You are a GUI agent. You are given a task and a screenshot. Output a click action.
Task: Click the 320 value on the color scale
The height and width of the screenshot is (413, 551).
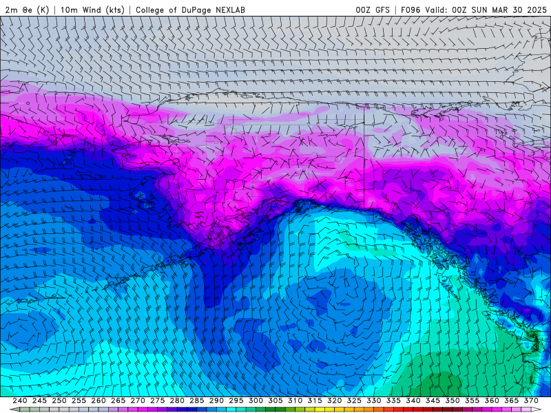pyautogui.click(x=335, y=401)
